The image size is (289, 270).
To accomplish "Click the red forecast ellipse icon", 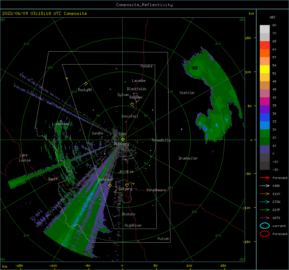I will coord(265,234).
